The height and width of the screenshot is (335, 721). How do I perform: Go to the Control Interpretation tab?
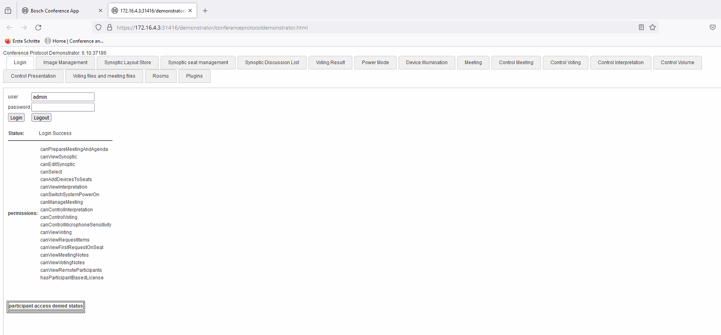[620, 63]
